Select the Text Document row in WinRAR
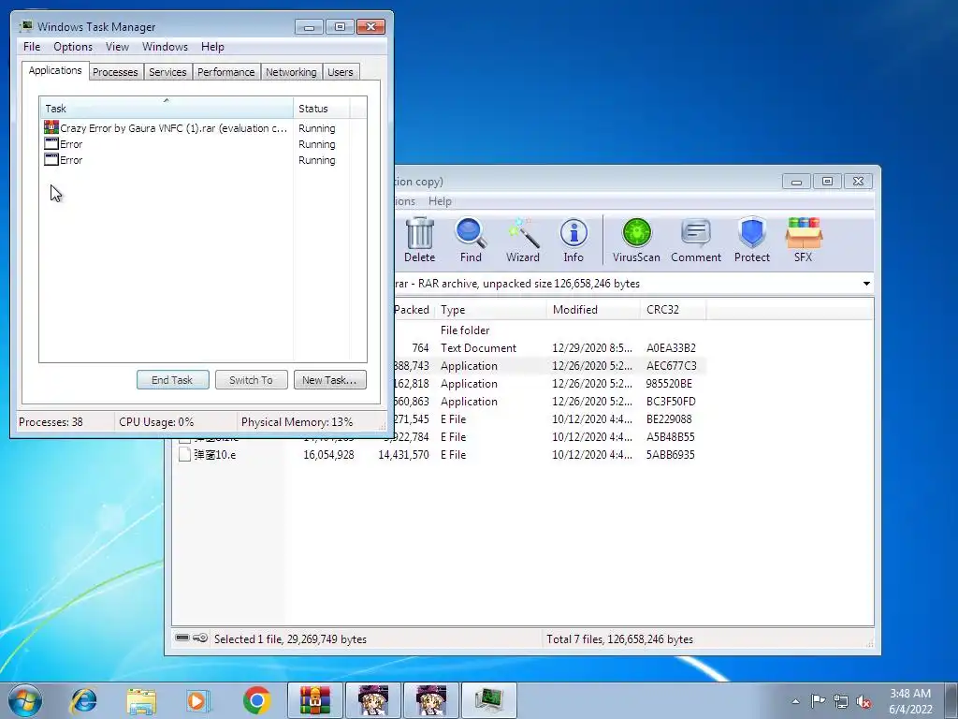The height and width of the screenshot is (719, 958). (x=550, y=348)
